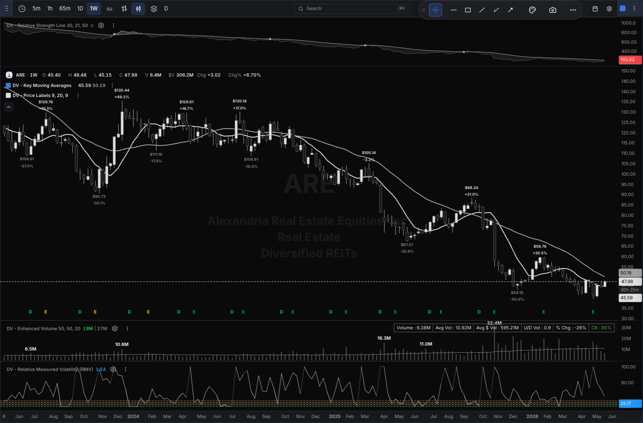Toggle the Key Moving Averages blue checkbox

pos(8,85)
